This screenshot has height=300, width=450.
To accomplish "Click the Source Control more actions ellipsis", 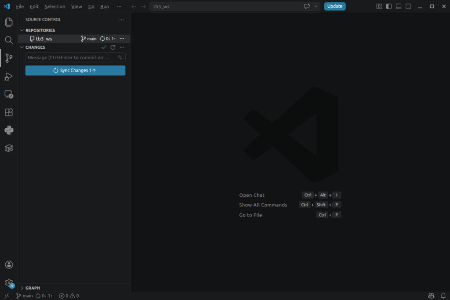I will (121, 20).
